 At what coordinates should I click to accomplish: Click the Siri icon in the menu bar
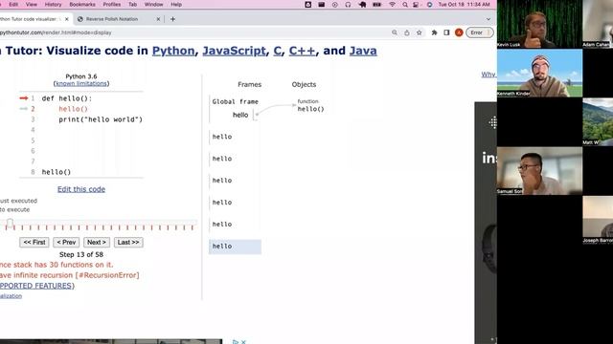point(429,4)
